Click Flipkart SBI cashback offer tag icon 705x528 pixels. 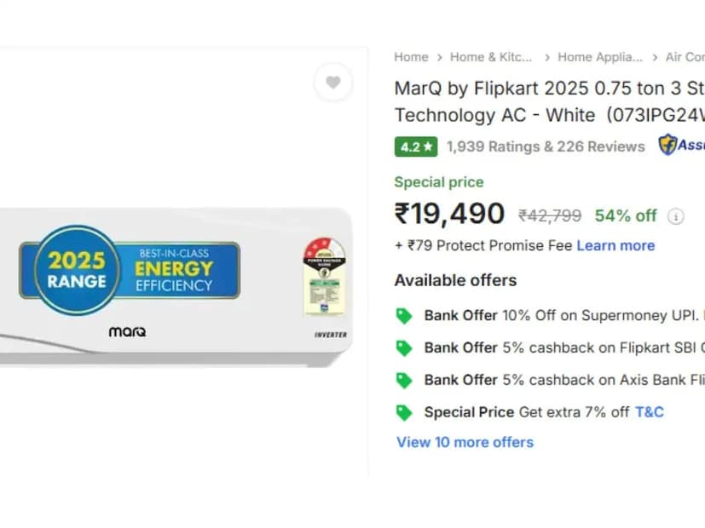point(404,347)
